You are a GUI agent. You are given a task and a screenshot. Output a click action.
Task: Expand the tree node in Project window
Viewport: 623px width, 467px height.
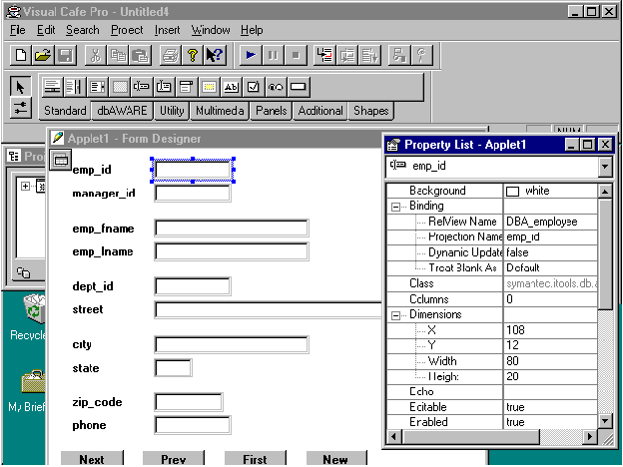tap(25, 186)
